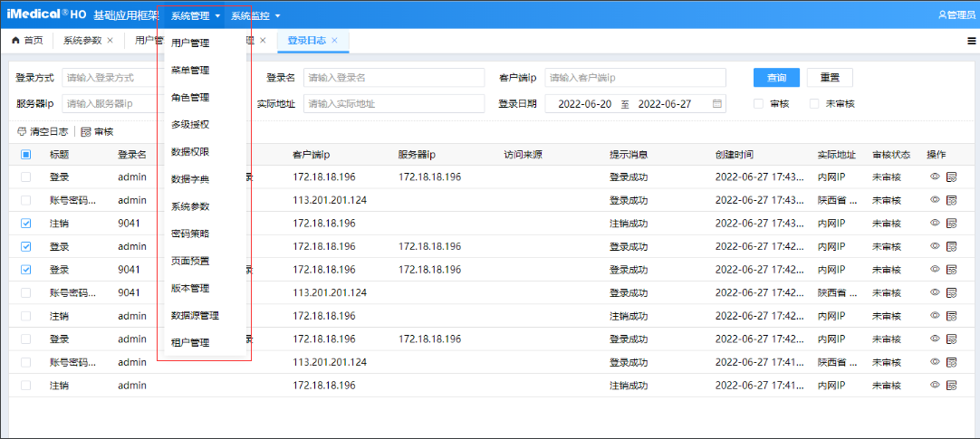The height and width of the screenshot is (439, 980).
Task: Collapse the 系统管理 dropdown menu
Action: (x=196, y=15)
